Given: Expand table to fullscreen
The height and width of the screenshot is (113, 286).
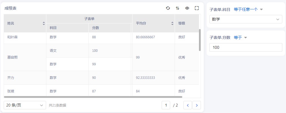Looking at the screenshot, I should (197, 8).
